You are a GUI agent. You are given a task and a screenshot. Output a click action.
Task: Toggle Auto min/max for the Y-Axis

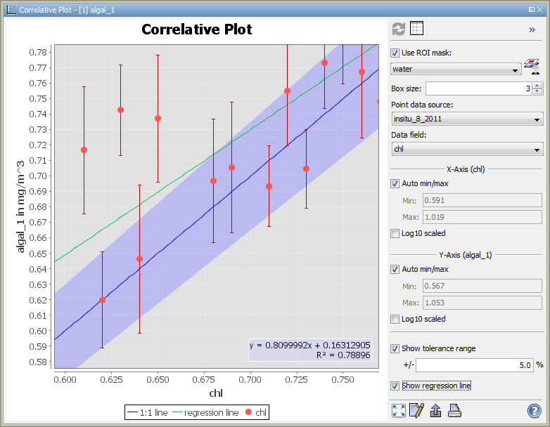pos(395,269)
